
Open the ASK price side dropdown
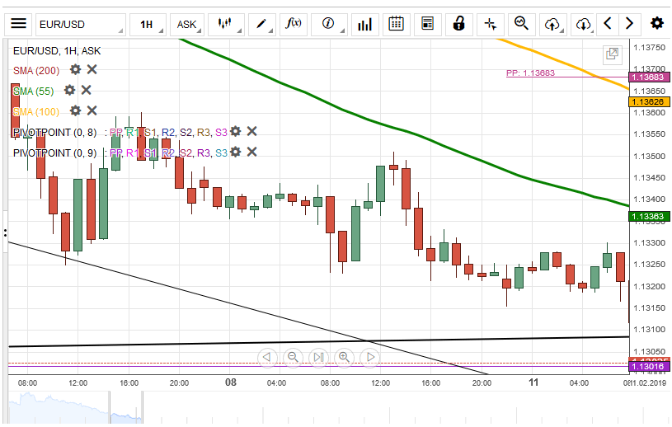(189, 24)
